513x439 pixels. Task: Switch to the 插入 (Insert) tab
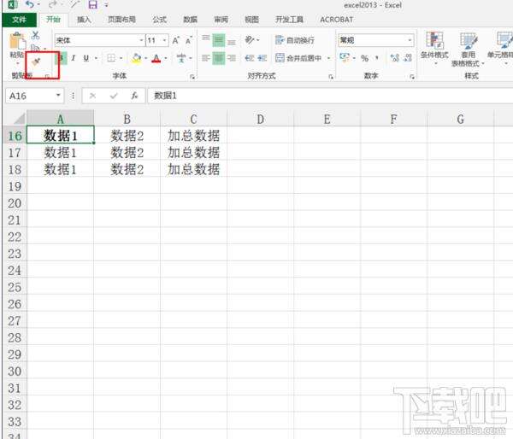[84, 19]
